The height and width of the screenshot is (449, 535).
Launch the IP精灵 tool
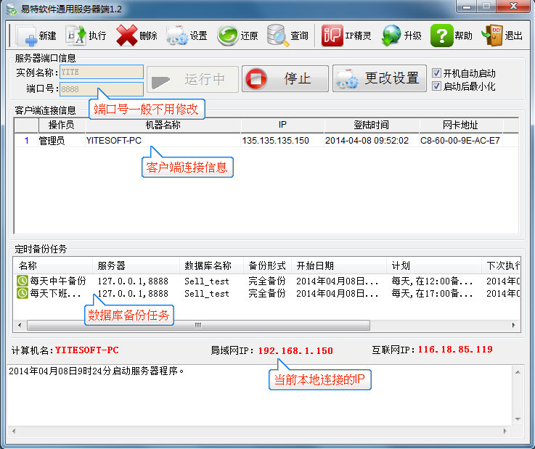332,36
